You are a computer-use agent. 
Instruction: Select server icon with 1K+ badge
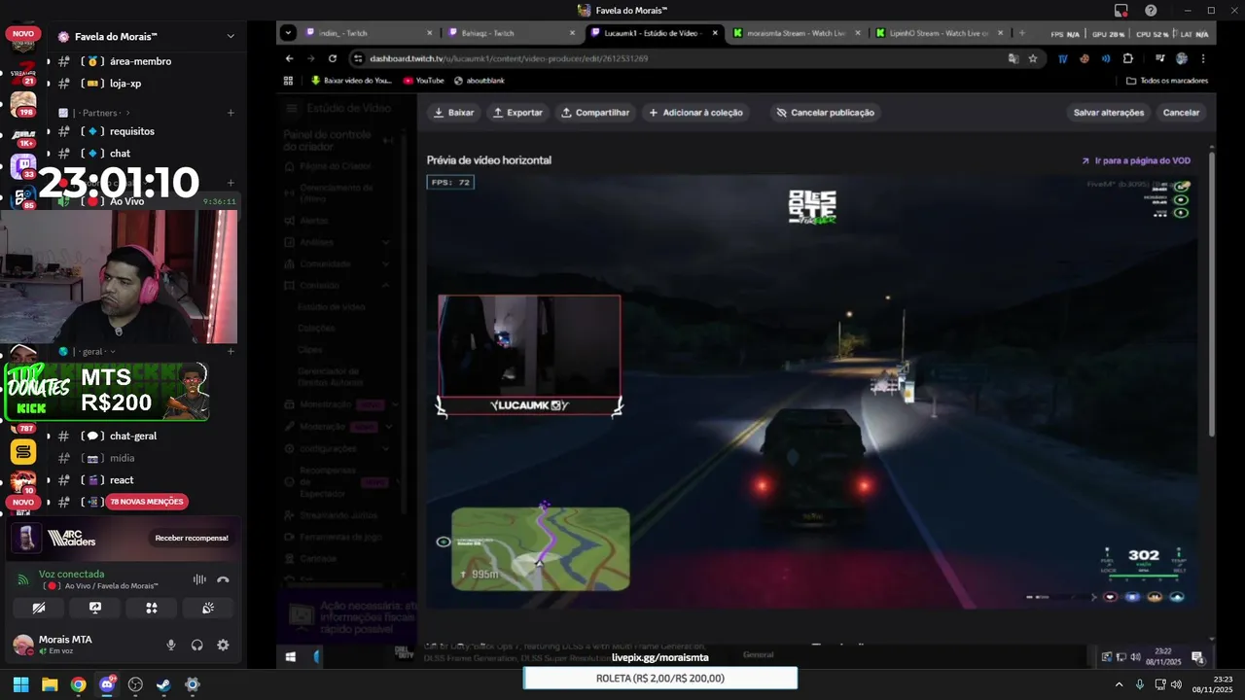(x=22, y=135)
